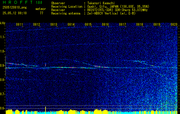Click time marker 0817

[122, 25]
